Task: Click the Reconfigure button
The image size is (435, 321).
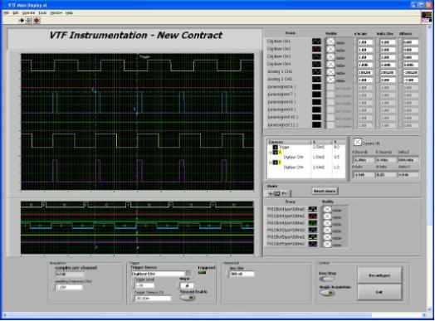Action: [x=379, y=275]
